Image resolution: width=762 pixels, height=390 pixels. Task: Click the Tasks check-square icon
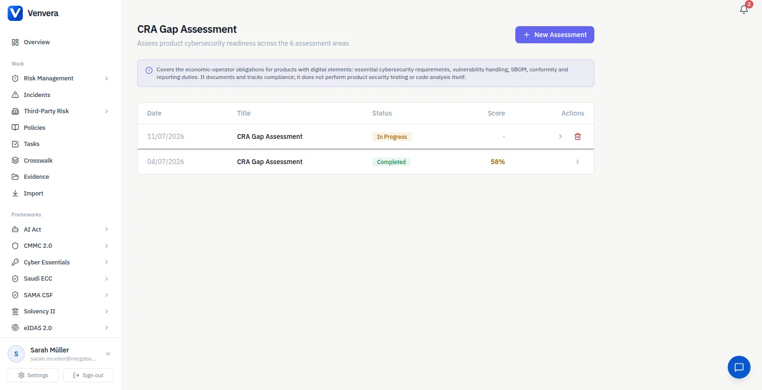[x=15, y=144]
